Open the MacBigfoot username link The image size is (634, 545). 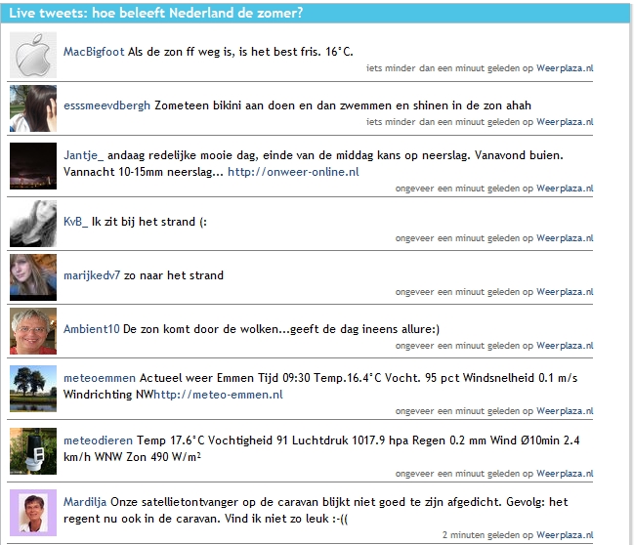[x=94, y=52]
